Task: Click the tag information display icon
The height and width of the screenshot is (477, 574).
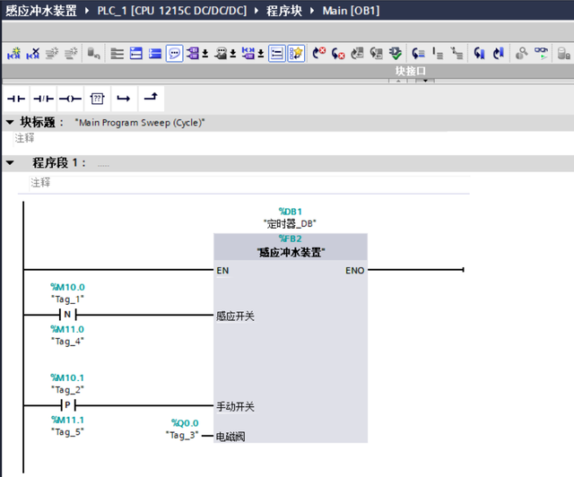Action: click(221, 54)
